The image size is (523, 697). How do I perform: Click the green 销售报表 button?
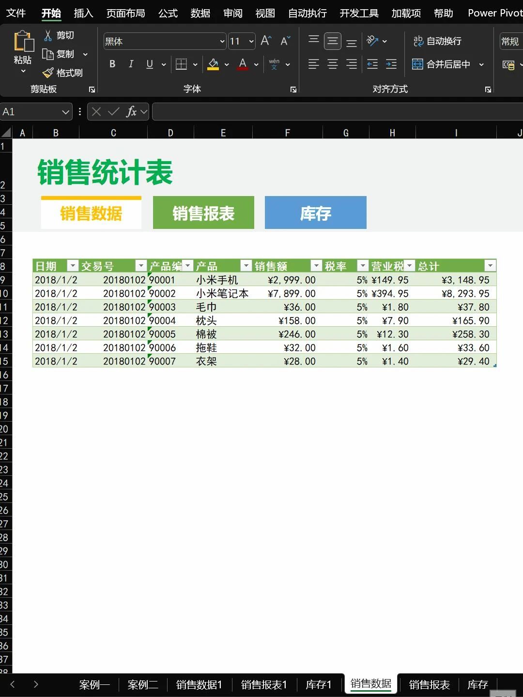point(203,212)
